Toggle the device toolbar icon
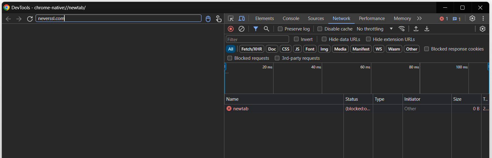The image size is (492, 158). tap(242, 18)
